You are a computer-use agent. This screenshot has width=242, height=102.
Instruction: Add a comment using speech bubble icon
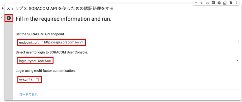point(213,3)
